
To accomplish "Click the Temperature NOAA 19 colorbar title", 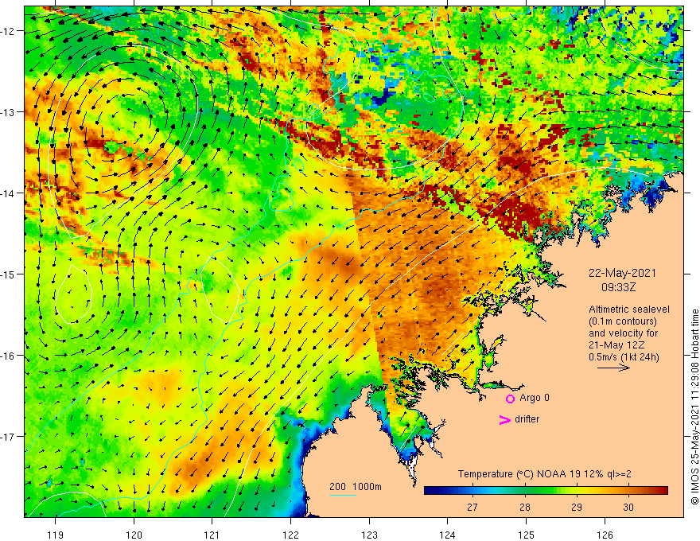I will (544, 474).
